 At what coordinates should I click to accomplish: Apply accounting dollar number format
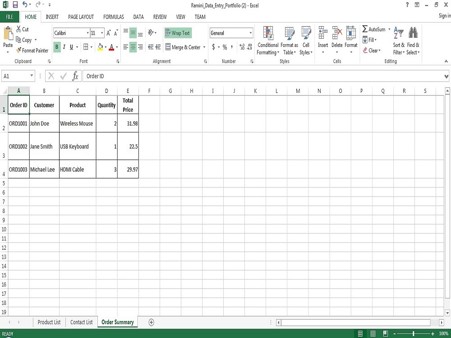(213, 47)
